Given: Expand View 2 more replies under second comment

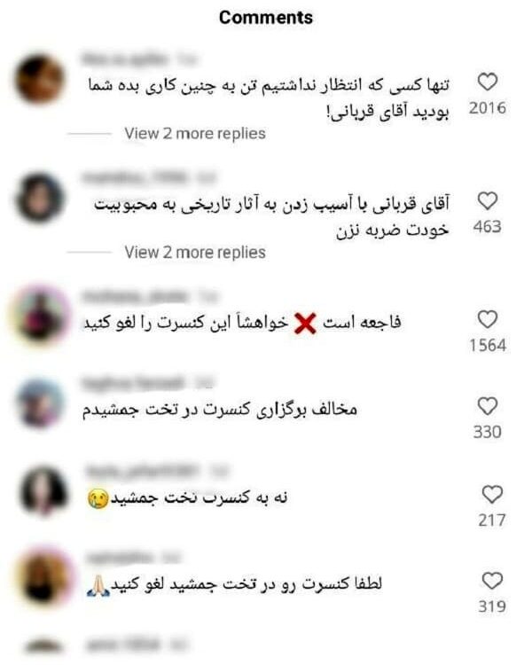Looking at the screenshot, I should point(195,253).
